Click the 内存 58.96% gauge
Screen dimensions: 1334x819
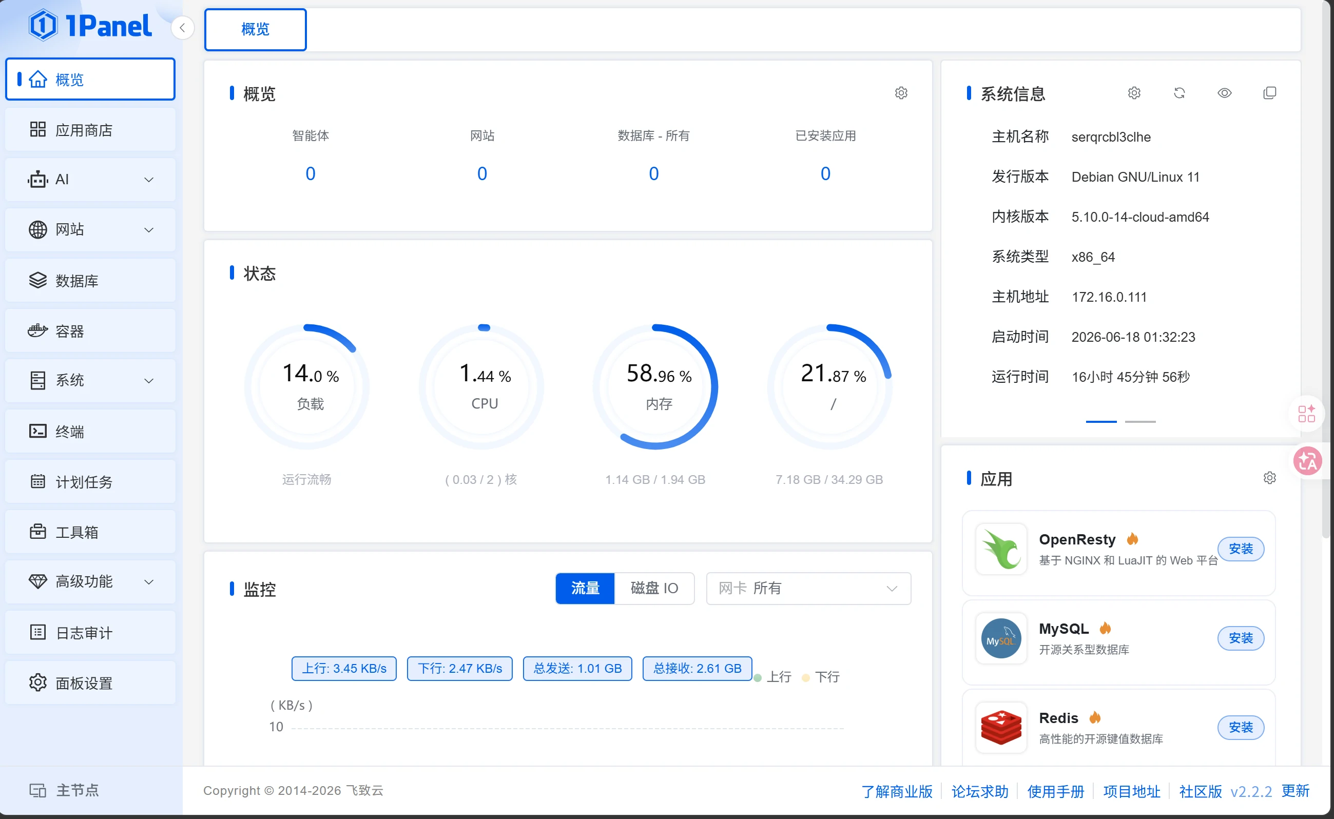pyautogui.click(x=655, y=387)
